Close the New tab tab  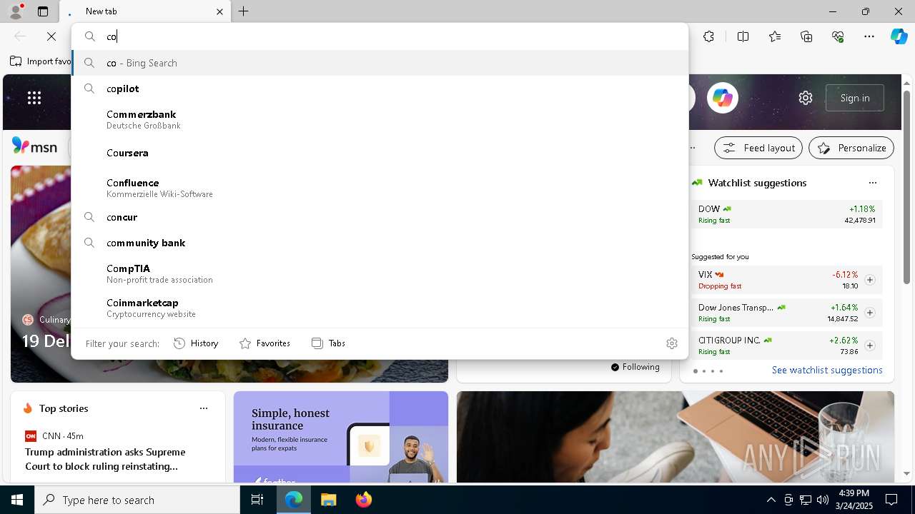point(220,11)
